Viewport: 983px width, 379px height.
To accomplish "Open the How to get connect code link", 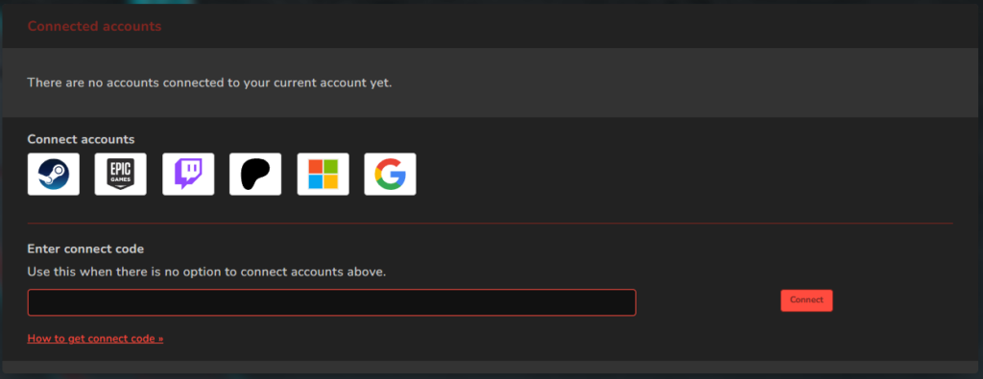I will (95, 339).
